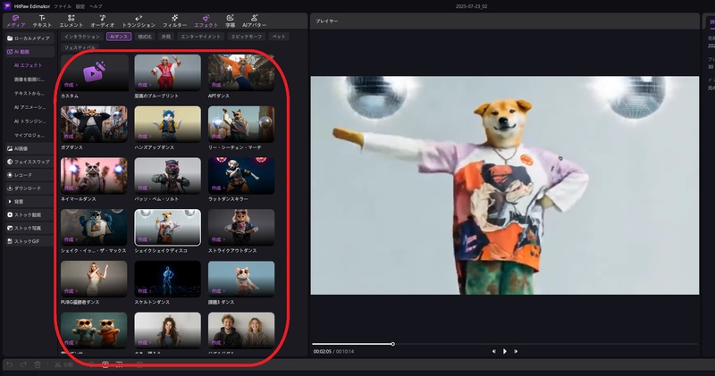Open the フィルター panel

tap(174, 21)
